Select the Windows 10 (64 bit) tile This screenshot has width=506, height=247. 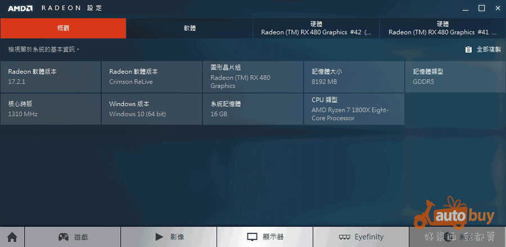coord(152,109)
